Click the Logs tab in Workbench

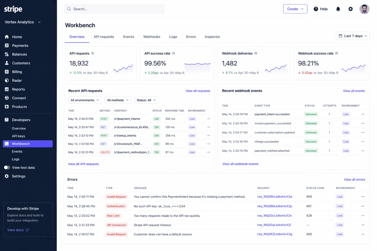[x=173, y=37]
